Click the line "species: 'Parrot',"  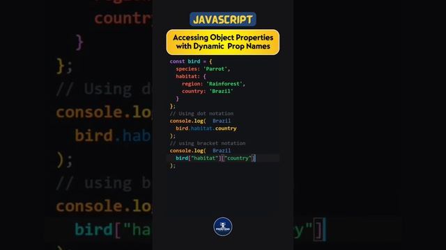203,69
